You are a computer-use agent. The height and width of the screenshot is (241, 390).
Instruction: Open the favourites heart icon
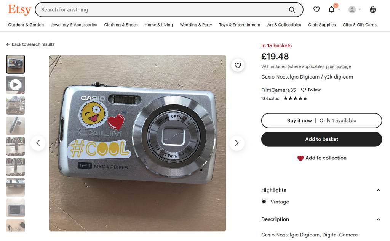point(316,9)
